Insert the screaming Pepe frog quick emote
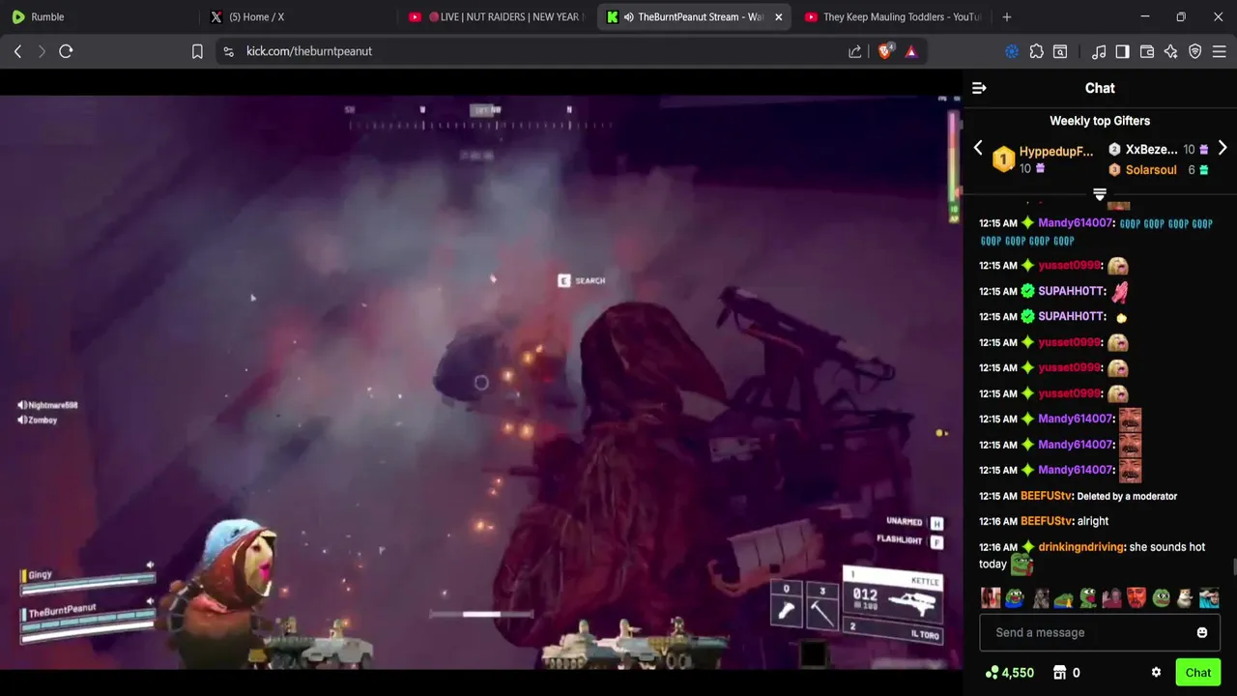This screenshot has width=1237, height=696. tap(1088, 598)
